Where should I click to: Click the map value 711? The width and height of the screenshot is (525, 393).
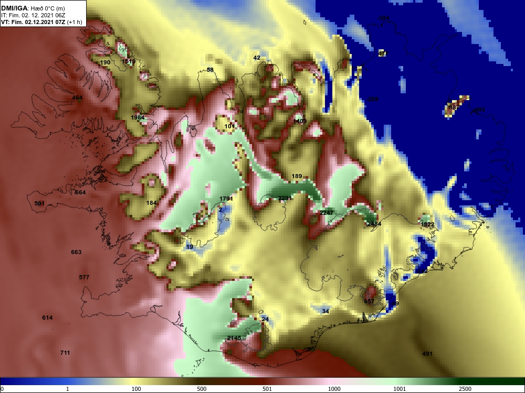[65, 353]
